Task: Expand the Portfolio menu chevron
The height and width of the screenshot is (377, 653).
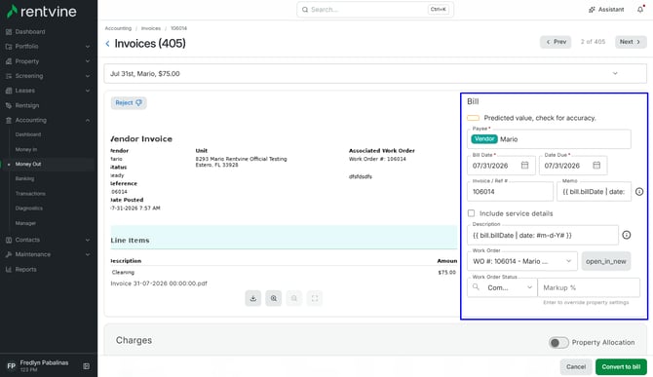Action: [88, 47]
